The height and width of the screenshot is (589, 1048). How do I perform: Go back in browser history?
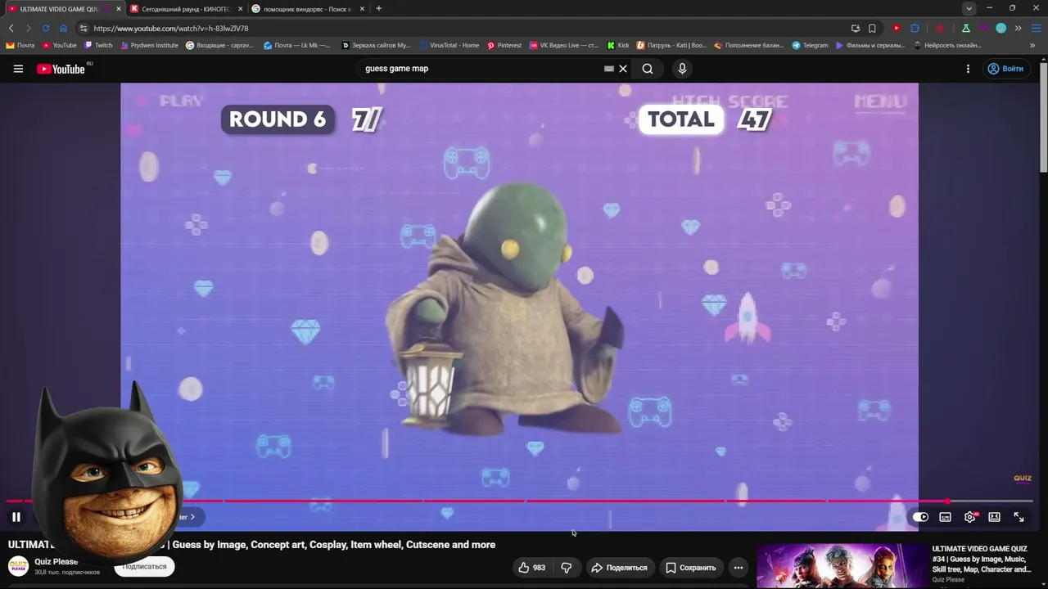[11, 28]
